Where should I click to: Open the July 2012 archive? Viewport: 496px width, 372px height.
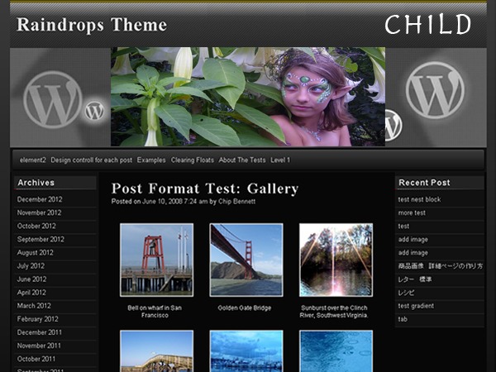coord(31,265)
